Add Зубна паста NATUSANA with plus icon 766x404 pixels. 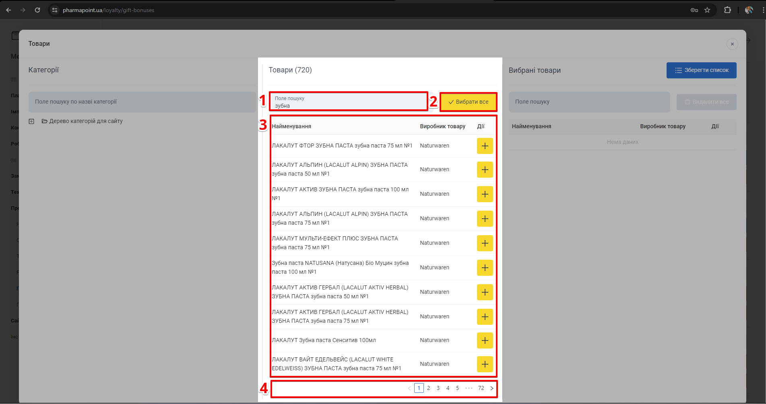[x=485, y=268]
